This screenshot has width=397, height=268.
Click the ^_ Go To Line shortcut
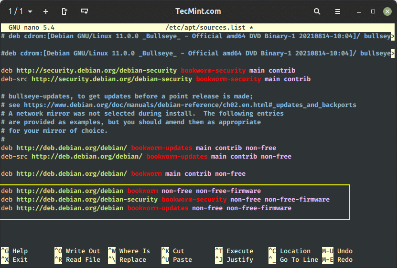(x=293, y=260)
